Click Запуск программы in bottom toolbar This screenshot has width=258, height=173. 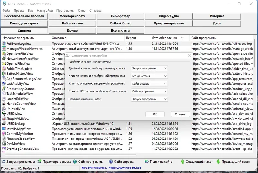pos(18,162)
